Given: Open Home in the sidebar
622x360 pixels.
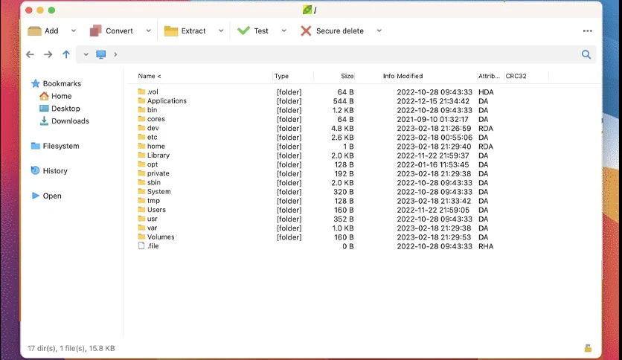Looking at the screenshot, I should point(62,96).
